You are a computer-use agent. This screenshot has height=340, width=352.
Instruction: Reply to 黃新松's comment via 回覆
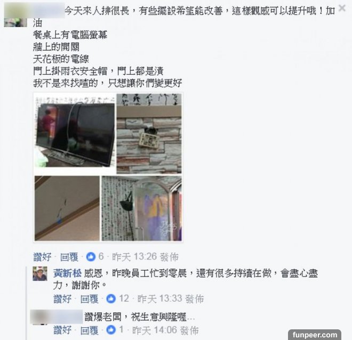[x=90, y=299]
